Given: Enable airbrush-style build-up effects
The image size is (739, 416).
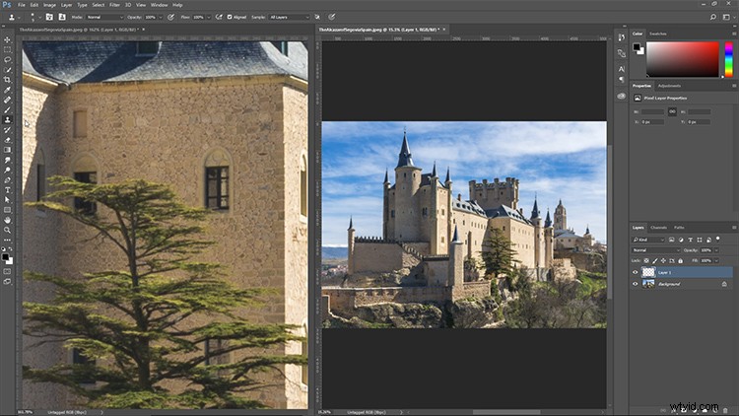Looking at the screenshot, I should (219, 17).
